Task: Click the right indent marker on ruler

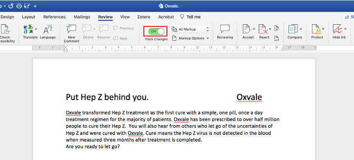Action: pyautogui.click(x=283, y=49)
